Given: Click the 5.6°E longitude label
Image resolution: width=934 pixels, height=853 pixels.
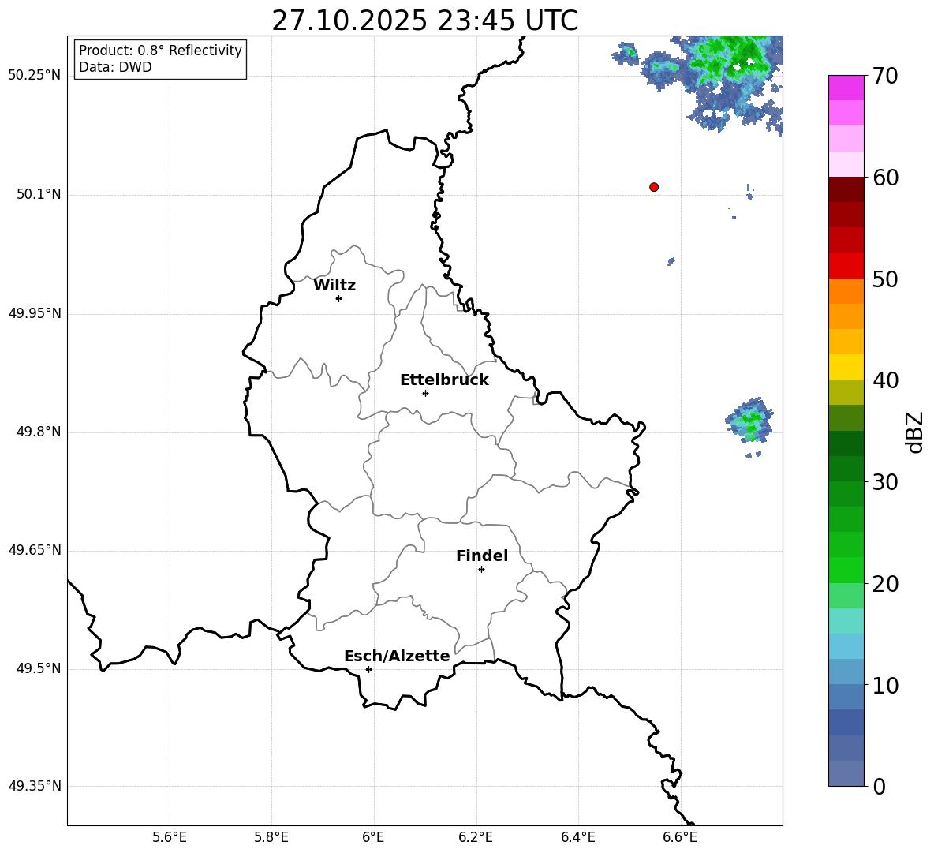Looking at the screenshot, I should [x=170, y=837].
